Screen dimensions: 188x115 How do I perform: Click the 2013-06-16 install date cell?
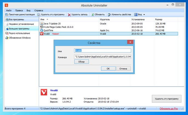pyautogui.click(x=137, y=31)
